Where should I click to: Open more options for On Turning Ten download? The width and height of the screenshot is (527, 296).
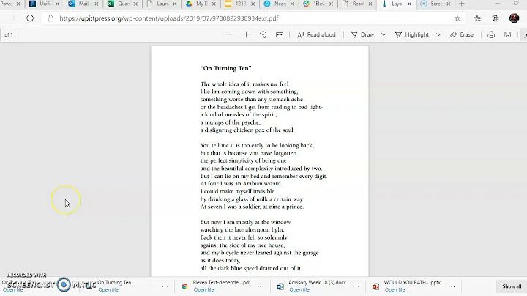[x=165, y=286]
